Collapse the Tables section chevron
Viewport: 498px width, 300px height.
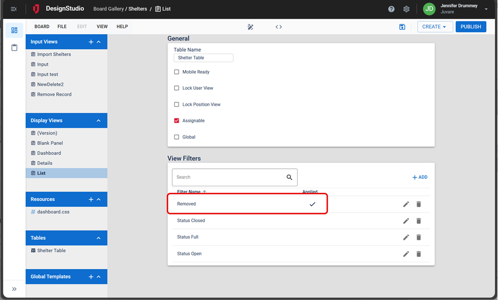tap(99, 238)
